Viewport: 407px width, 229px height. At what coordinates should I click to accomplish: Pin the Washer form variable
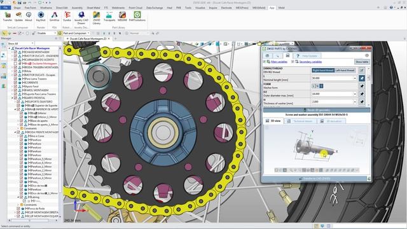pyautogui.click(x=362, y=86)
